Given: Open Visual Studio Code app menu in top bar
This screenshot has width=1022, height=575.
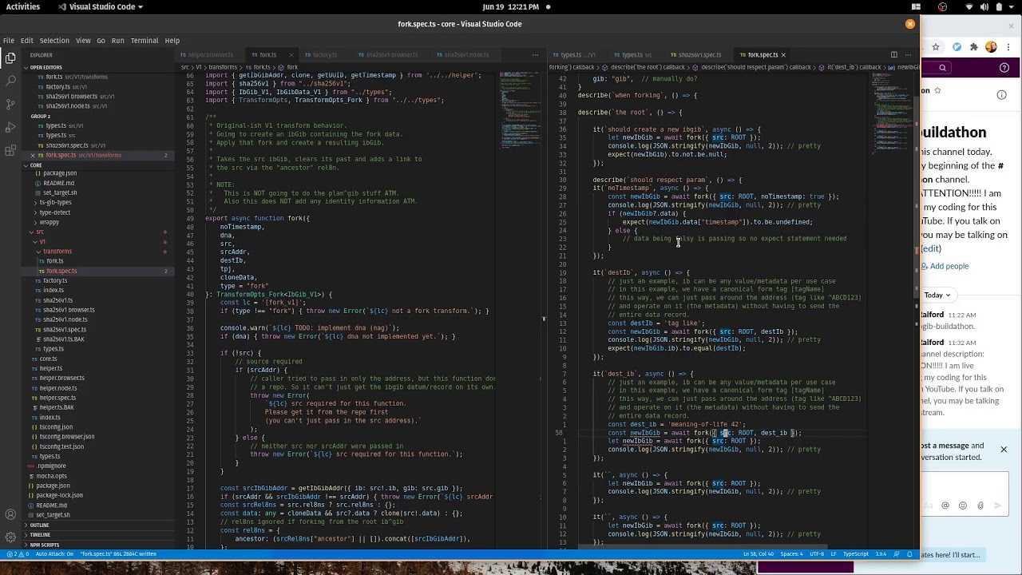Looking at the screenshot, I should (101, 6).
